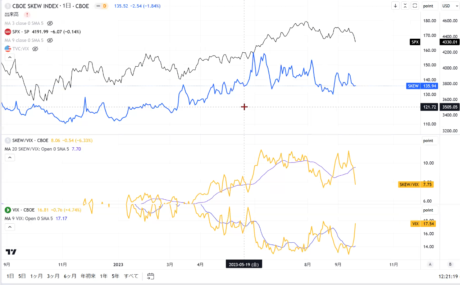Image resolution: width=460 pixels, height=285 pixels.
Task: Collapse the SKEW/VIX pane legend
Action: click(9, 157)
